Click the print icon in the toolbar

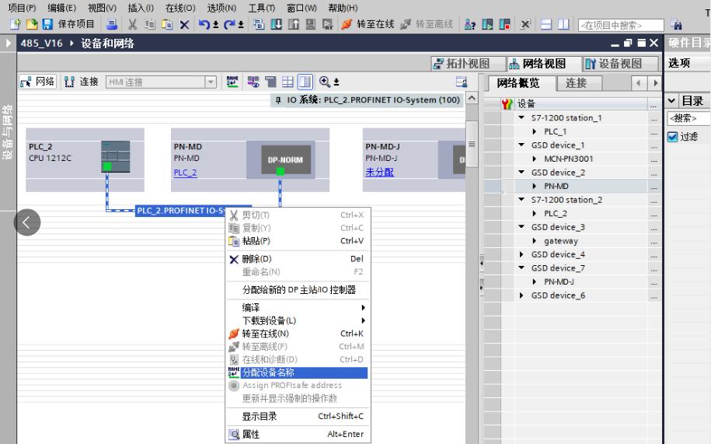pyautogui.click(x=111, y=24)
